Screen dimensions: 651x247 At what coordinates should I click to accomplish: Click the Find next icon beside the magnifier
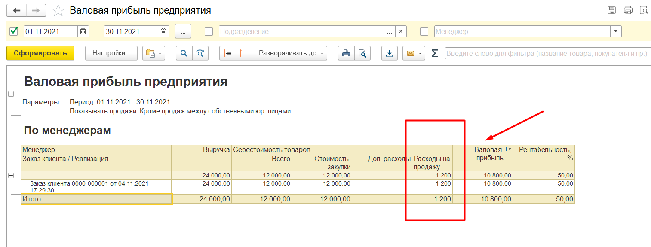[x=200, y=53]
